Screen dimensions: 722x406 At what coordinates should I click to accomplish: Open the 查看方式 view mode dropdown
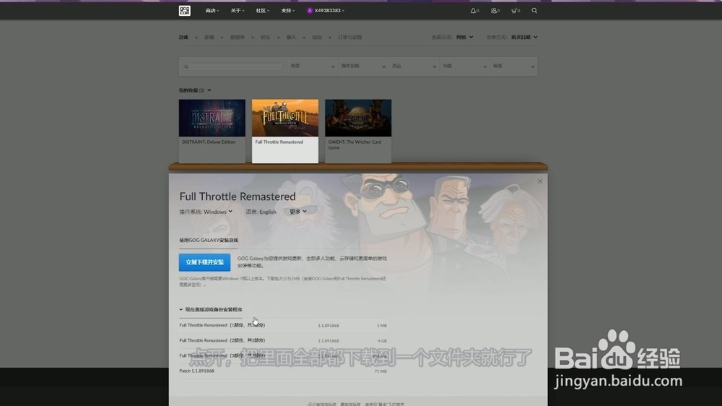click(464, 38)
